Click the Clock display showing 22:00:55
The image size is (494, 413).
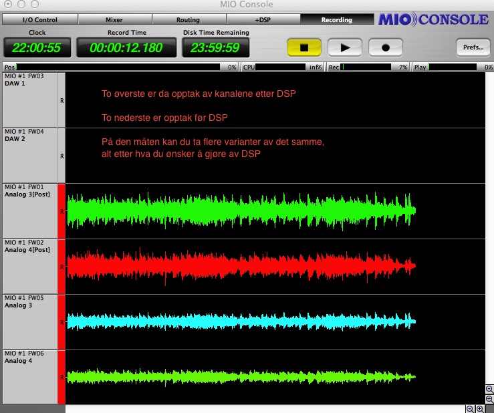37,47
